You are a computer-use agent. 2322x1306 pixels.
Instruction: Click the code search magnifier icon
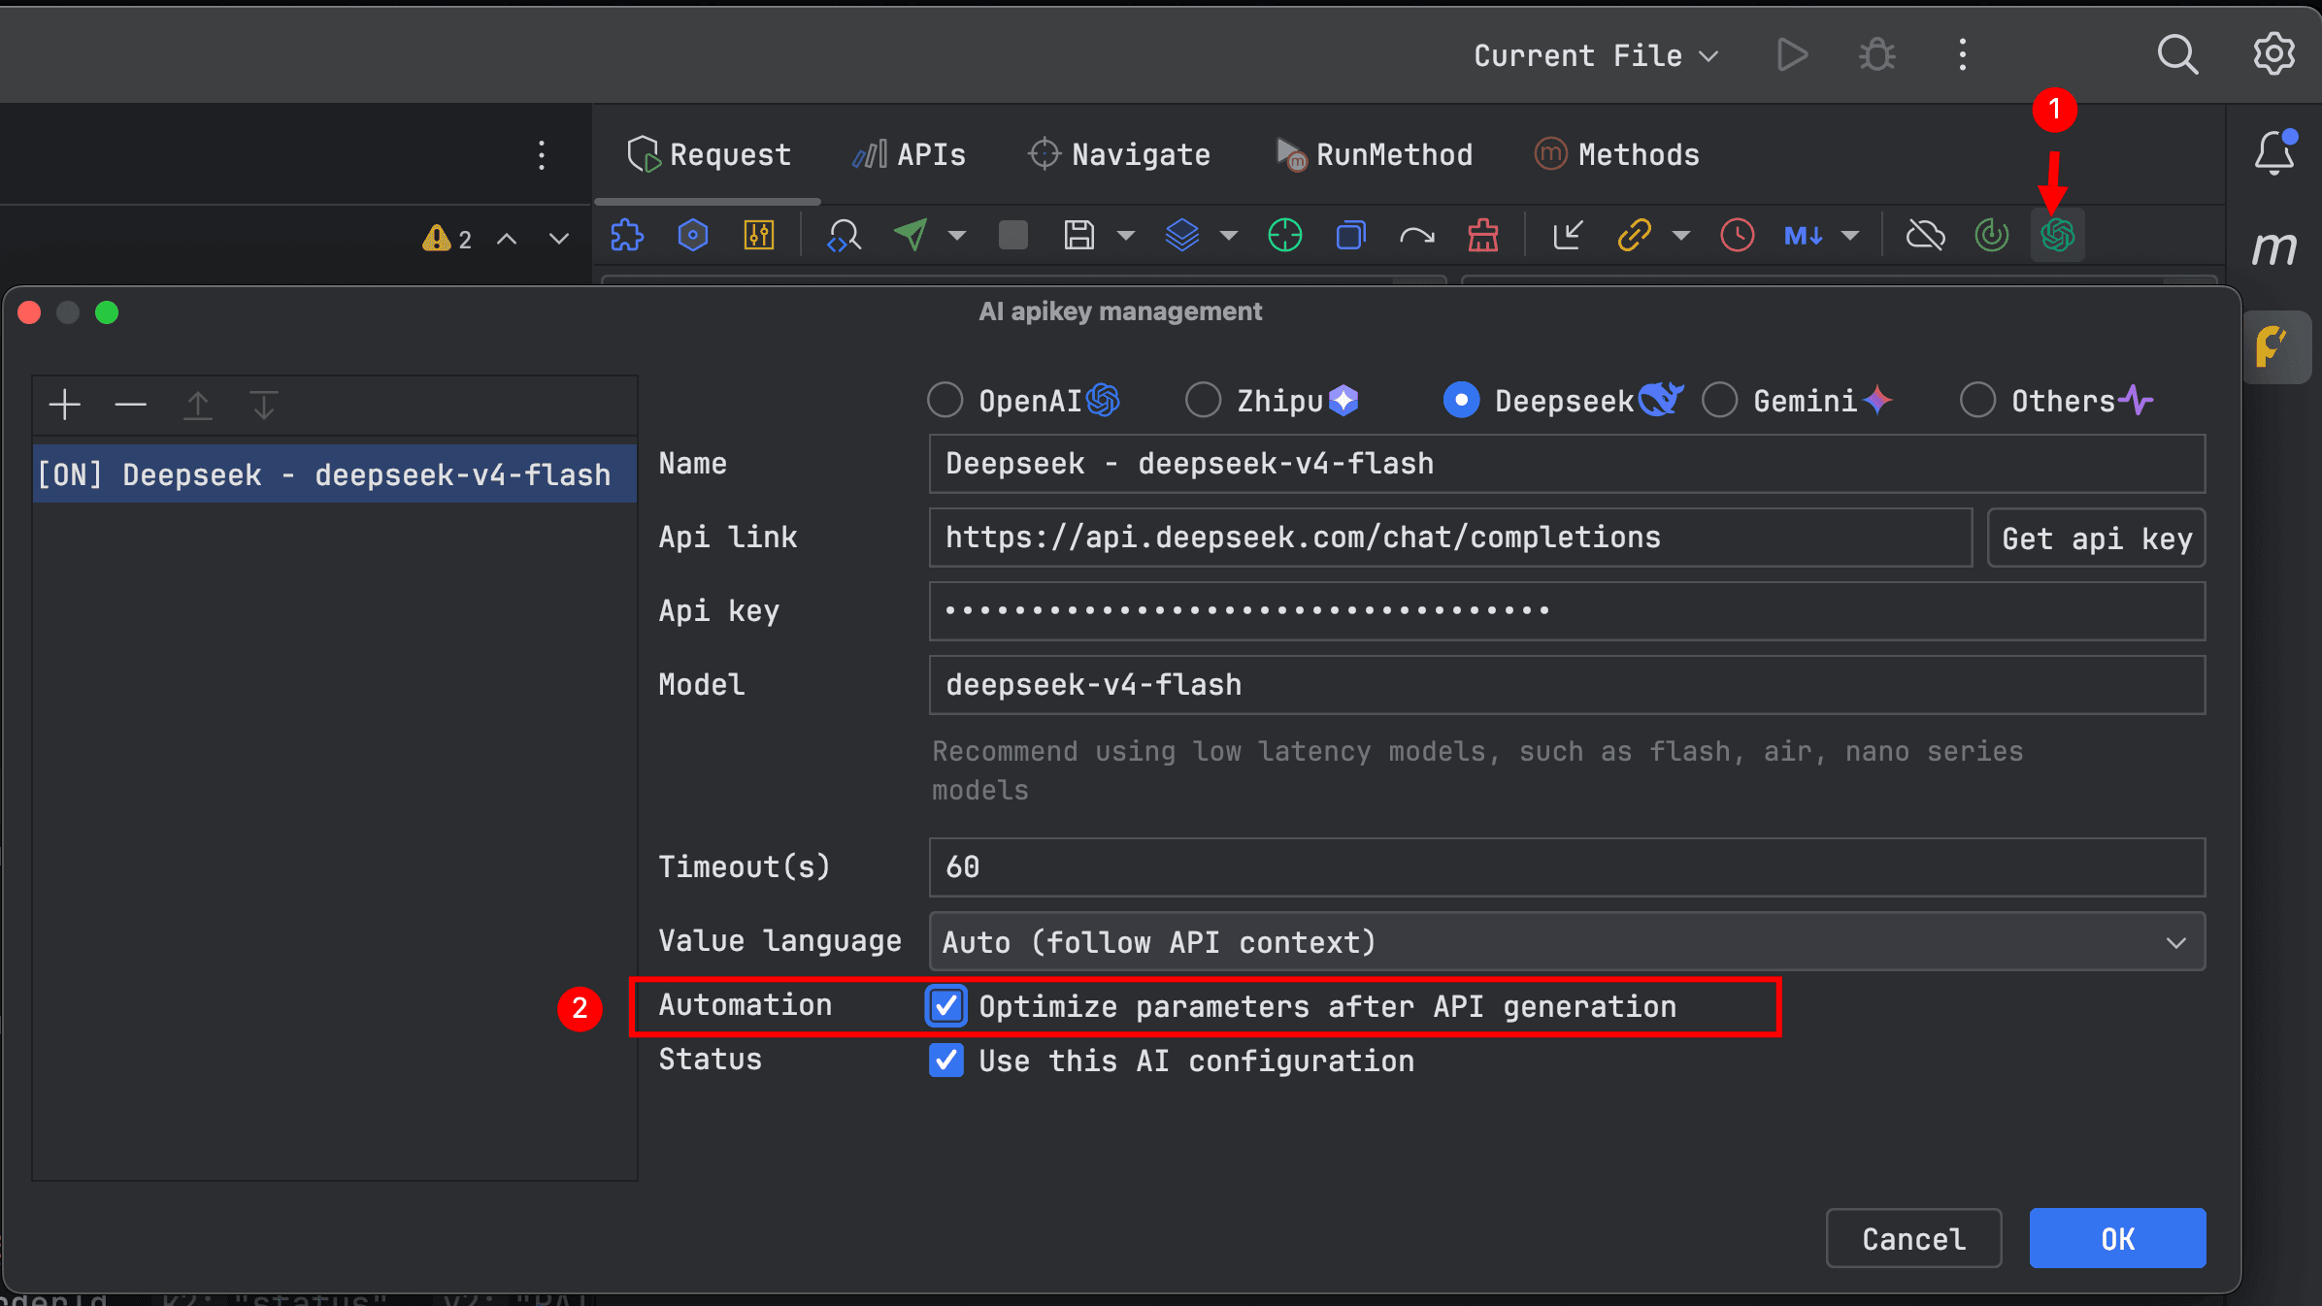click(844, 235)
